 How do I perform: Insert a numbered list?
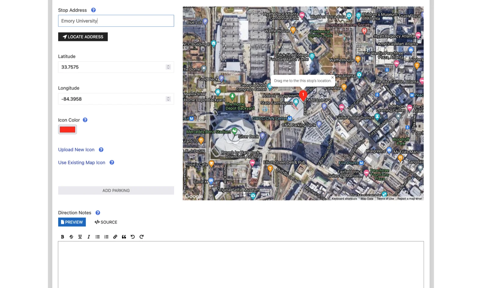pyautogui.click(x=106, y=237)
